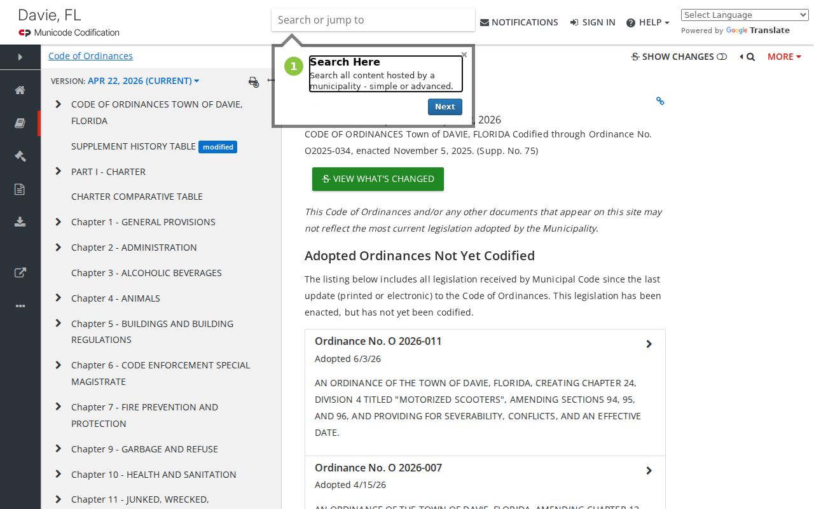This screenshot has width=814, height=509.
Task: Open the Select Language dropdown
Action: [x=745, y=15]
